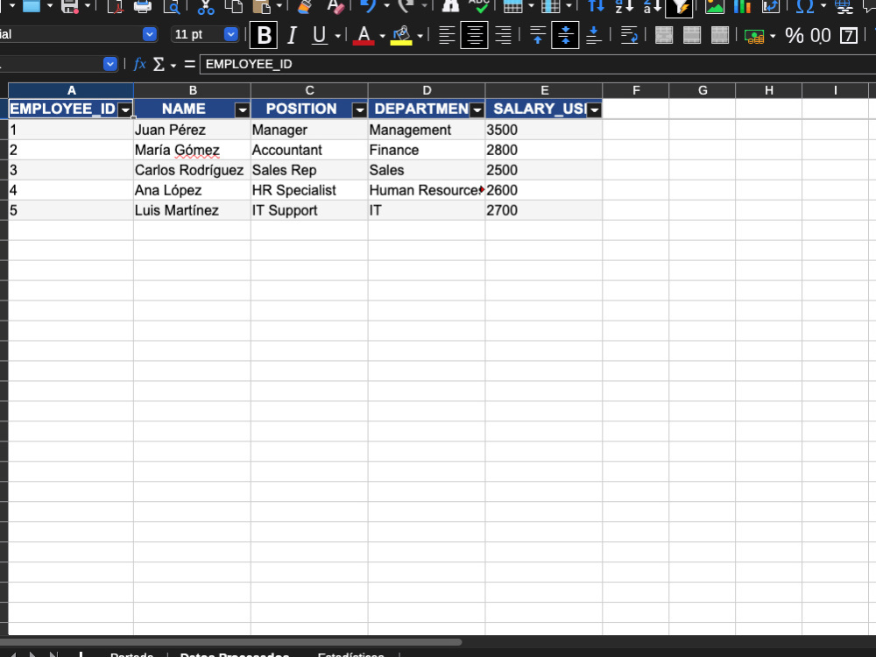Select column B header
The width and height of the screenshot is (876, 657).
tap(192, 90)
